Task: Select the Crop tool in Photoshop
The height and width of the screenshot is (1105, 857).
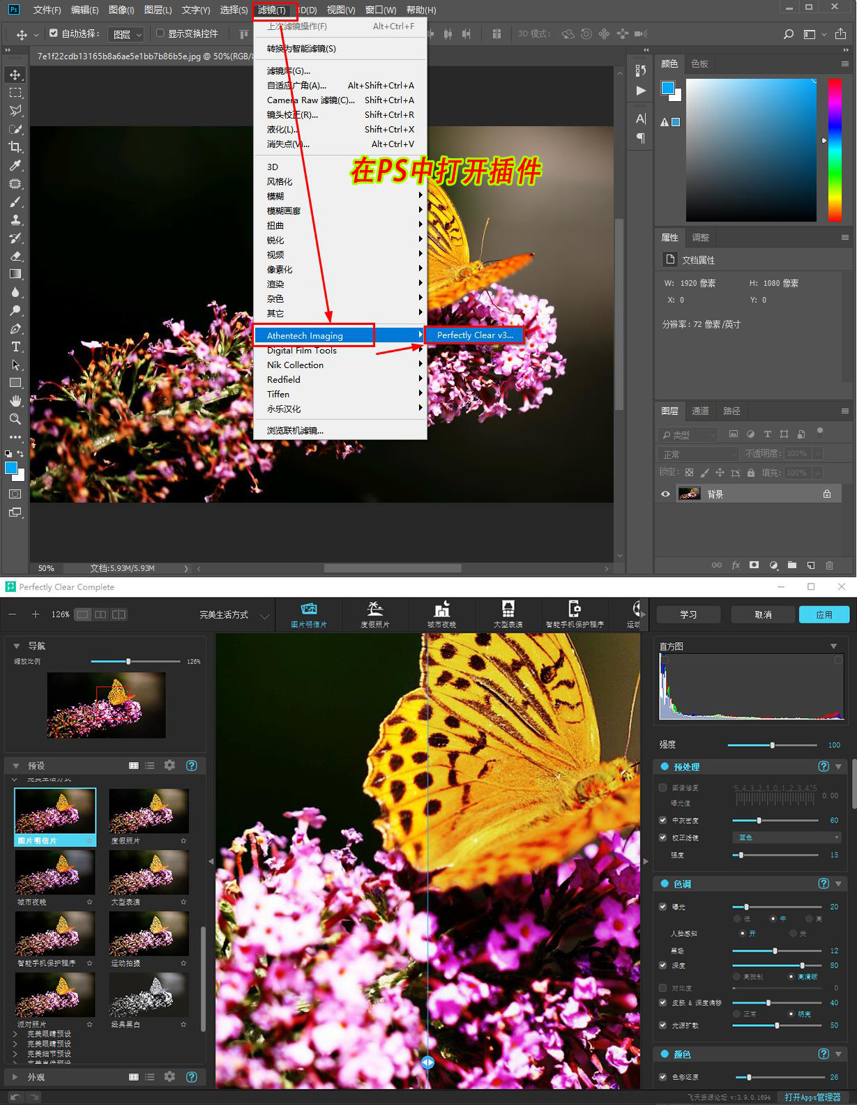Action: click(x=15, y=147)
